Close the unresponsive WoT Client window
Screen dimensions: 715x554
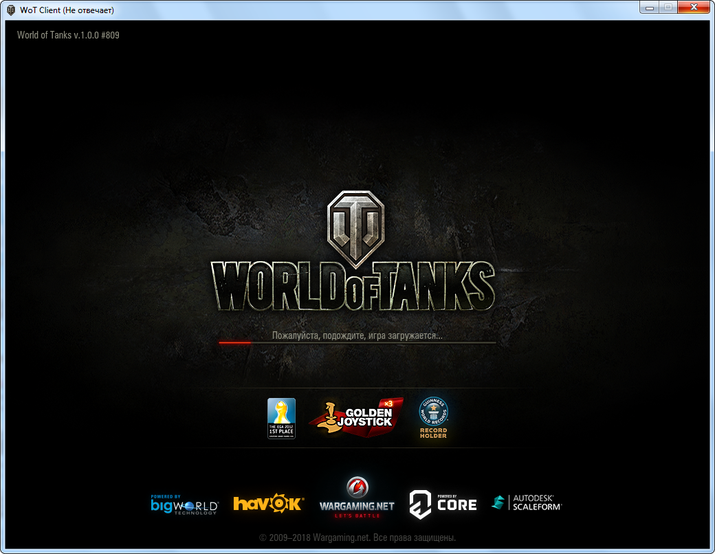694,8
